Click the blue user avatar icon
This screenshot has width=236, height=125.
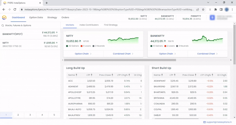pyautogui.click(x=212, y=18)
